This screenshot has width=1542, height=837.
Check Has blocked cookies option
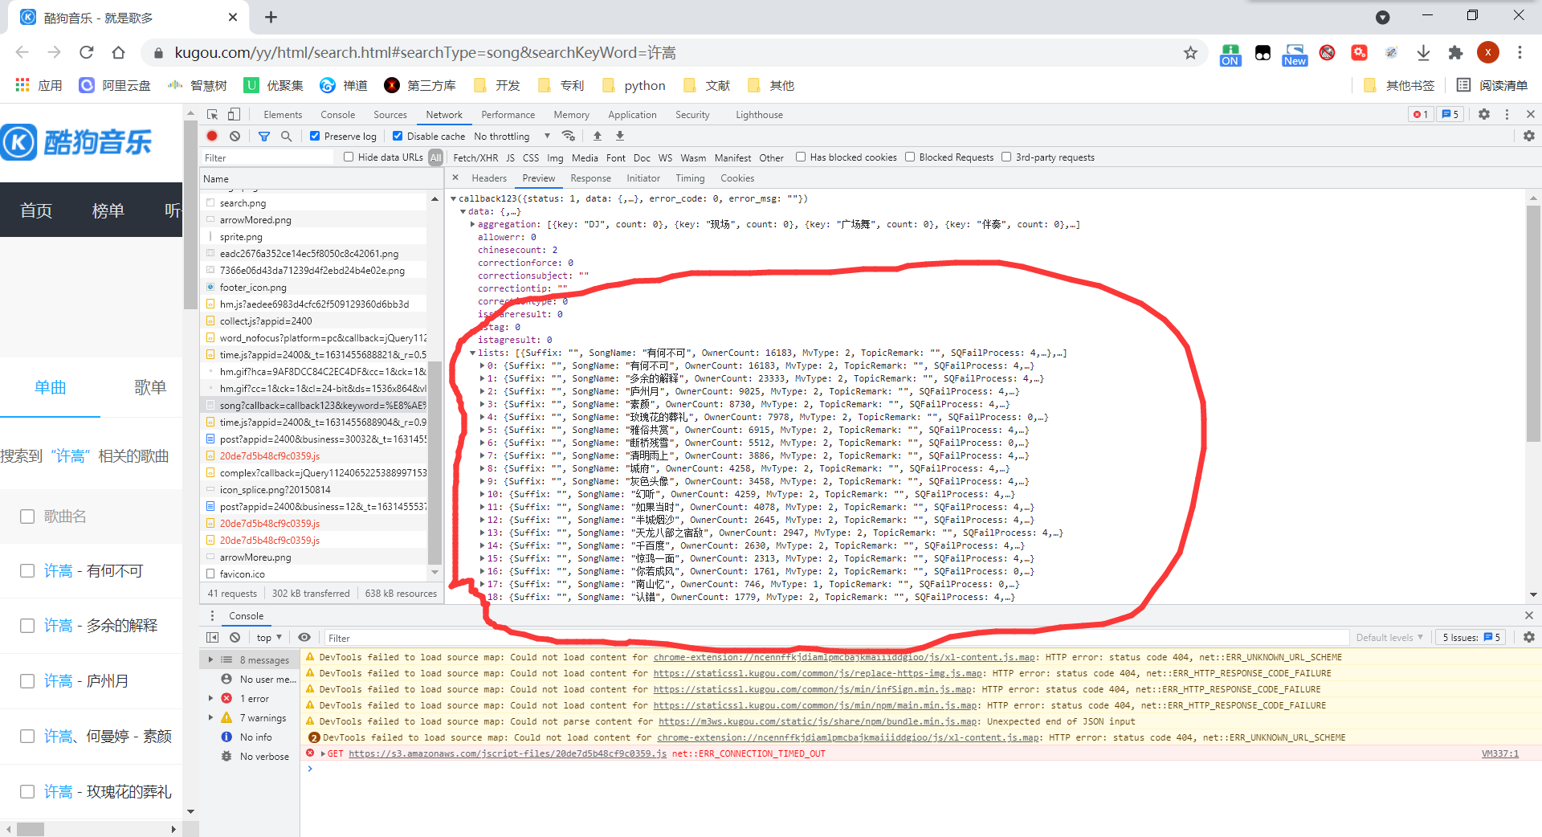point(801,157)
